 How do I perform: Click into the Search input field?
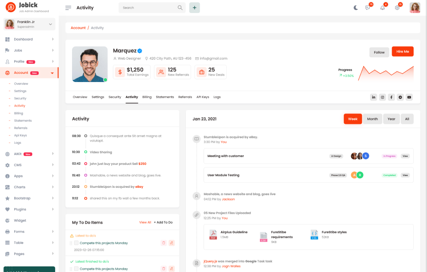149,8
